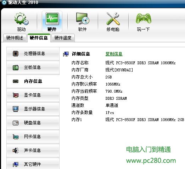
Task: Switch to the 硬件信息 tab
Action: (x=39, y=38)
